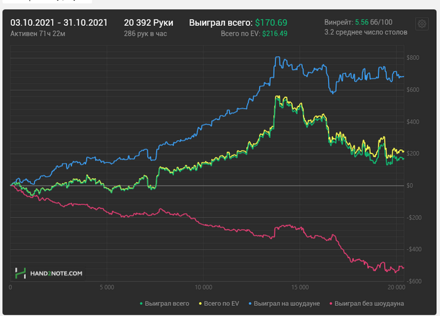Click the -$200 y-axis label
The width and height of the screenshot is (440, 316).
click(414, 218)
